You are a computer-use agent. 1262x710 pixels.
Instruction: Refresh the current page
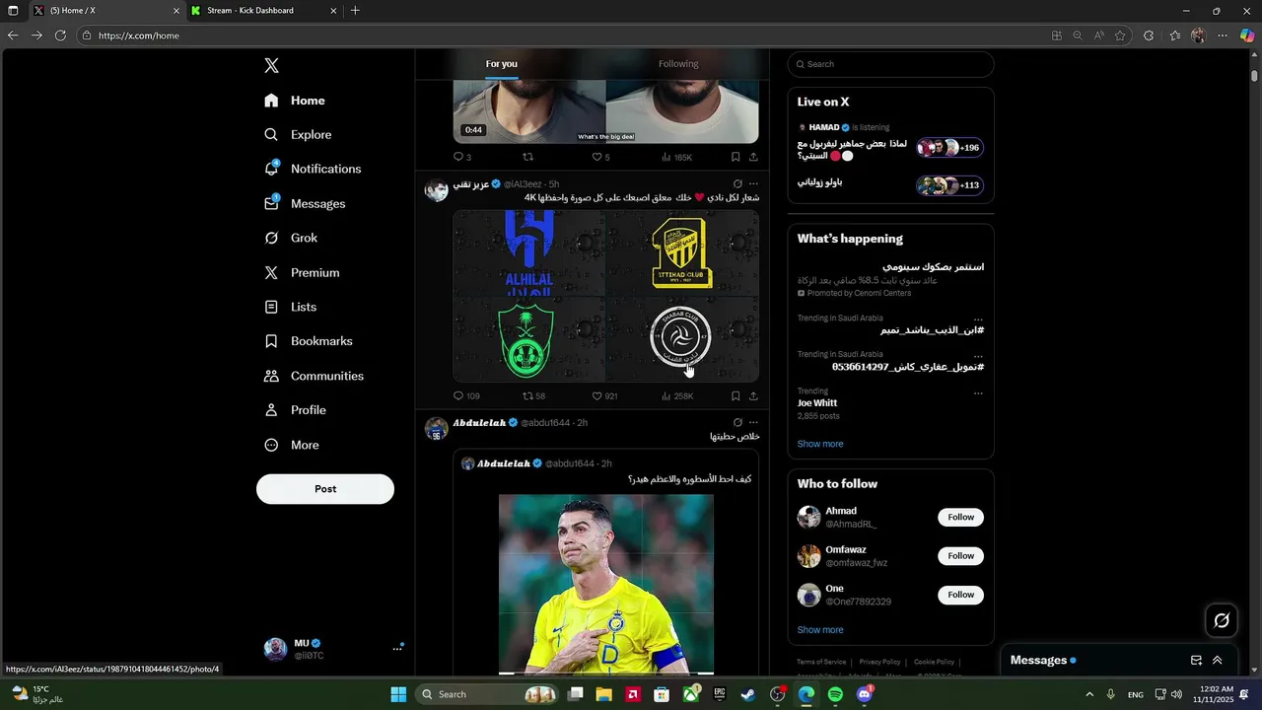pyautogui.click(x=60, y=35)
